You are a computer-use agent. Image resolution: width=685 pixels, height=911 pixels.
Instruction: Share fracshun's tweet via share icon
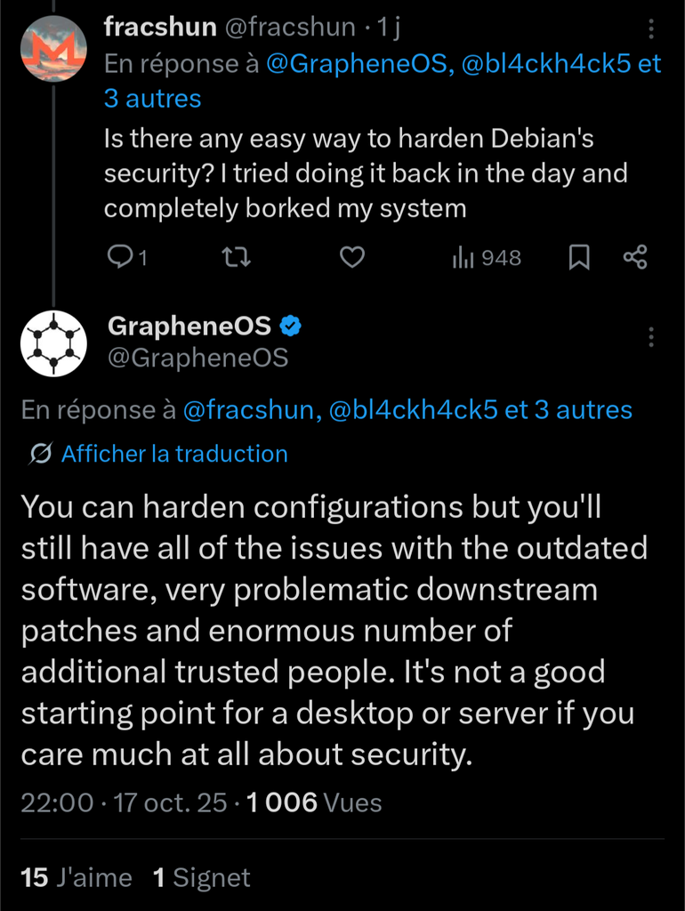pos(635,257)
